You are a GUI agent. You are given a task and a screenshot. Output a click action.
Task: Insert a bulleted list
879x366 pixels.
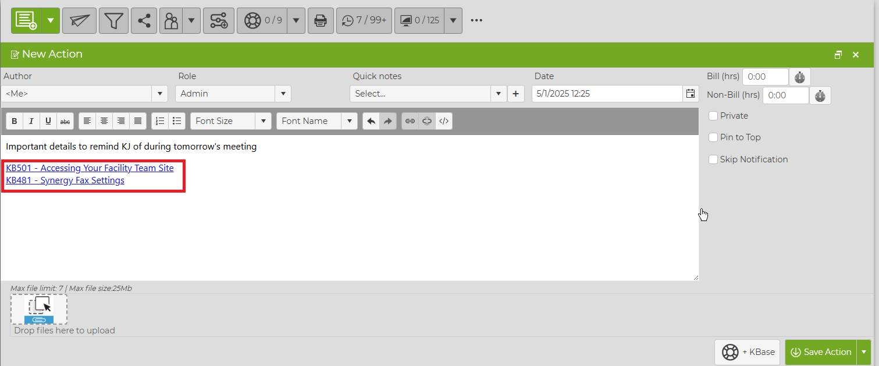(177, 121)
